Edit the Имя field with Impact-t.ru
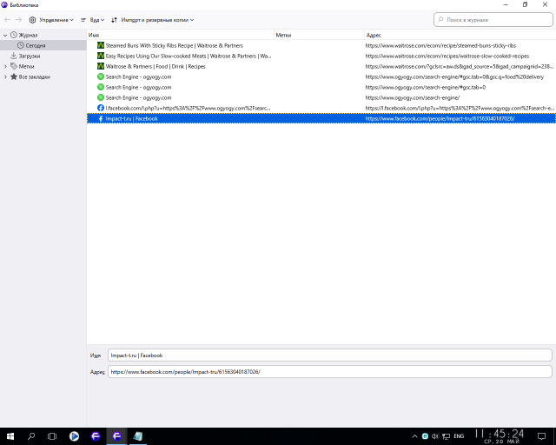556x445 pixels. 330,355
